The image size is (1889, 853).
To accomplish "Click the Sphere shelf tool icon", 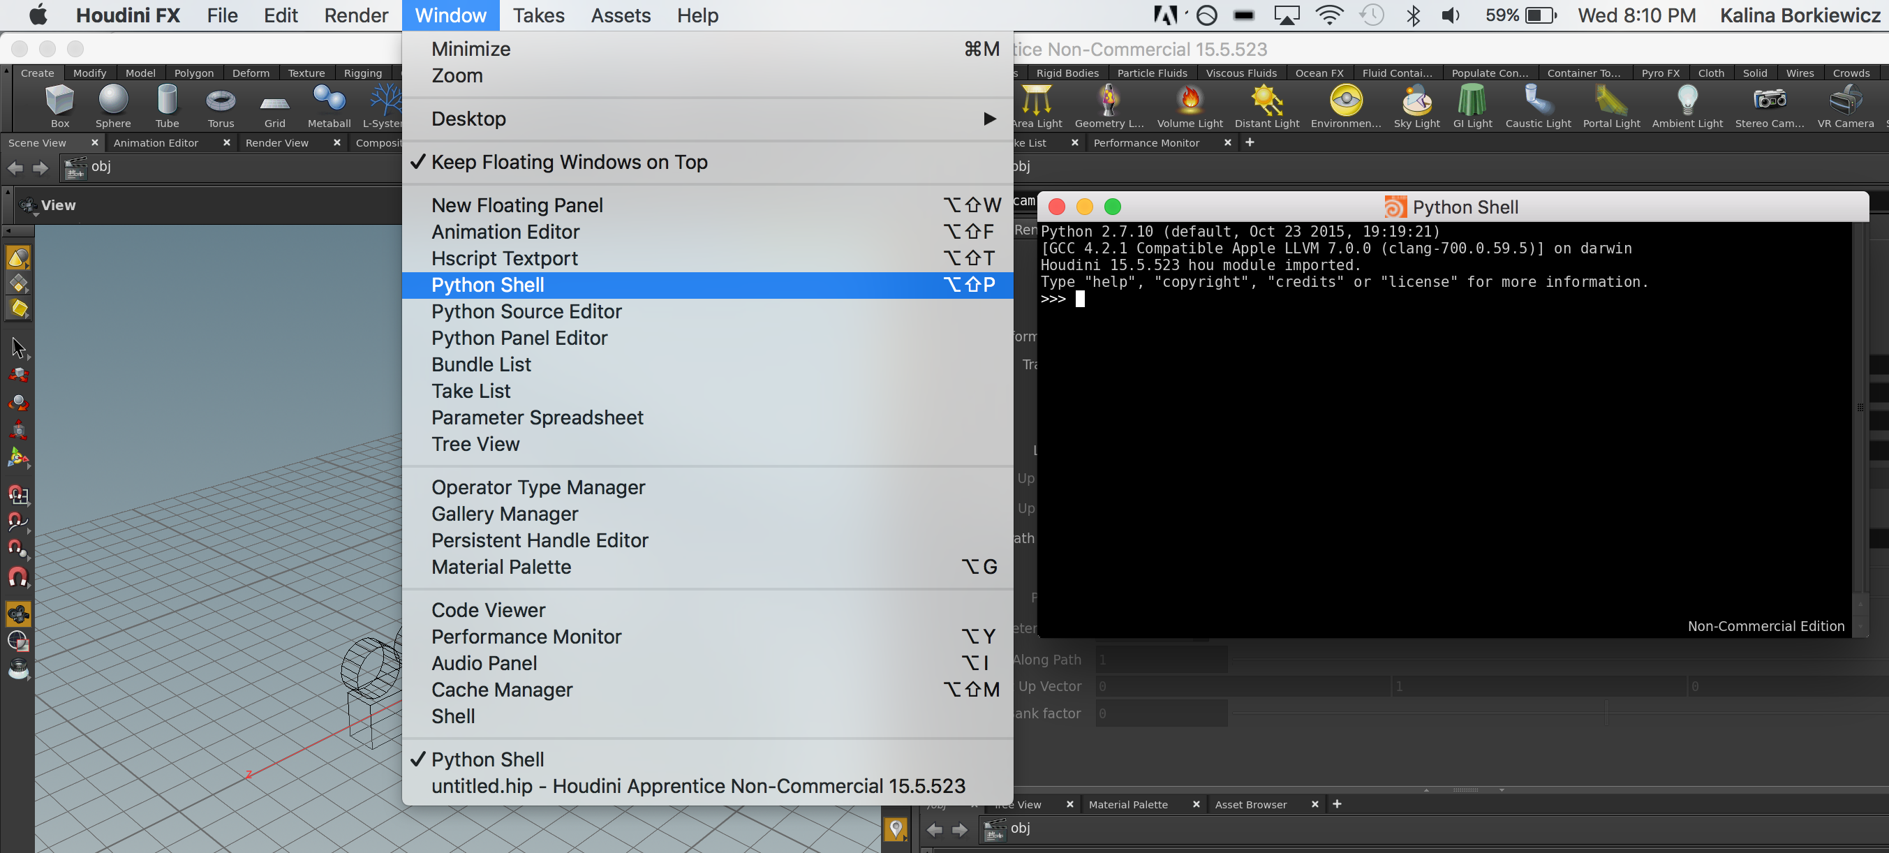I will click(113, 101).
